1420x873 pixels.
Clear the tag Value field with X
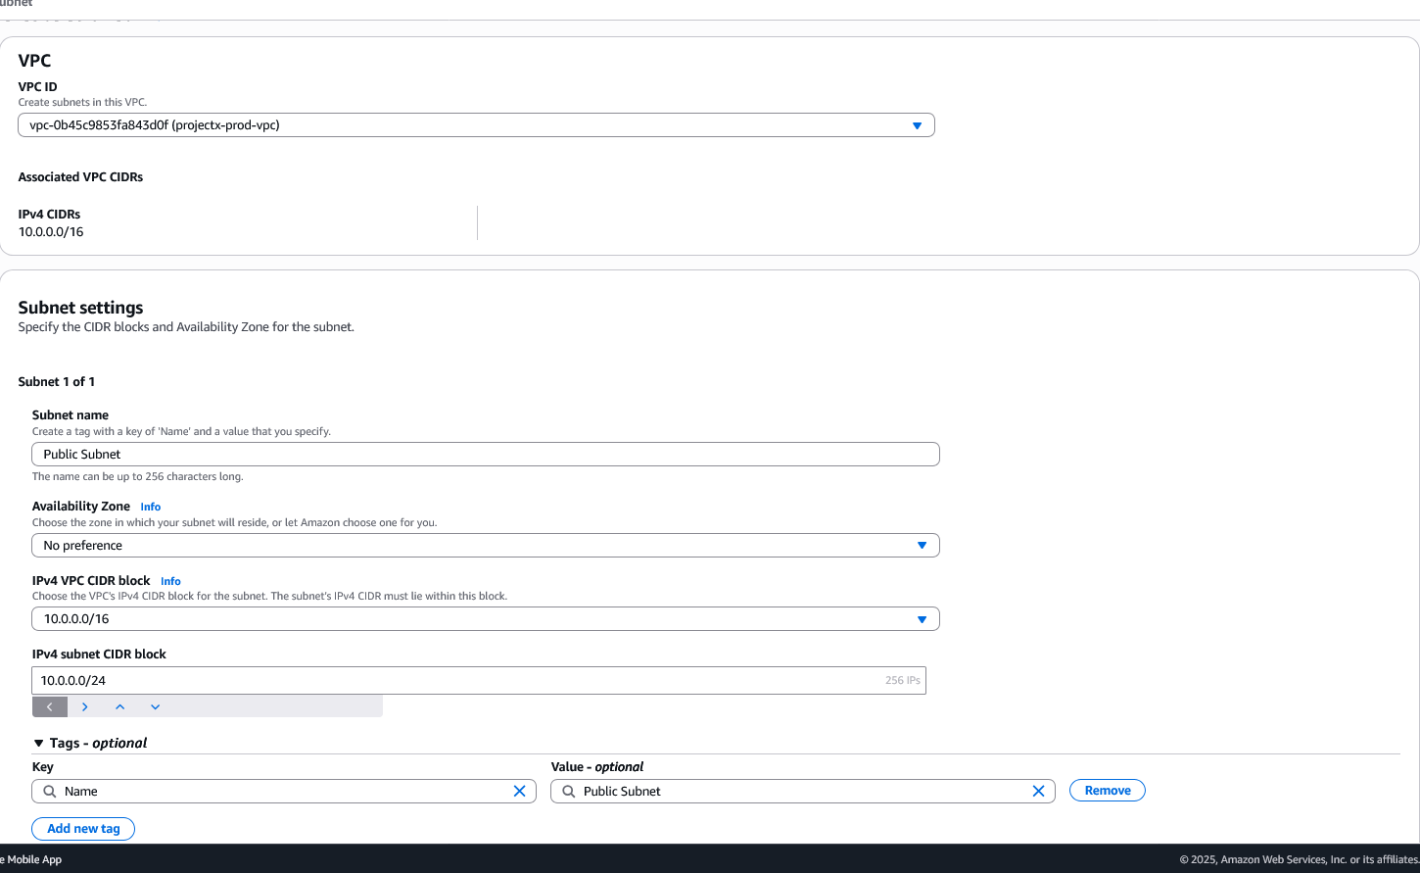[1039, 792]
